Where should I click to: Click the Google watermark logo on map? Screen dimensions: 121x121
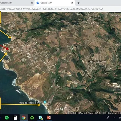click(x=60, y=109)
